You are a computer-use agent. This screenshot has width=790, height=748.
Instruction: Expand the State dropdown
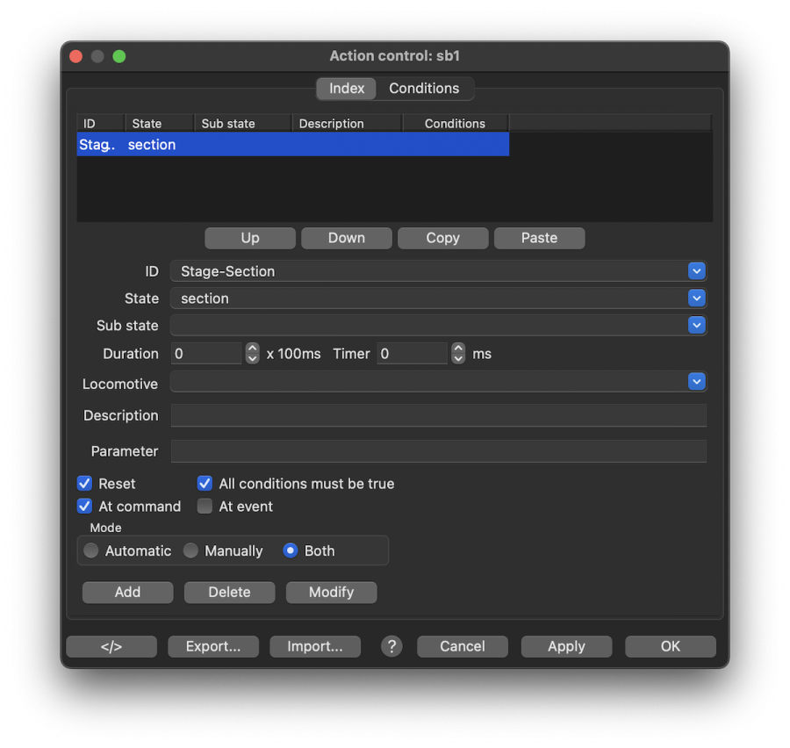tap(697, 298)
